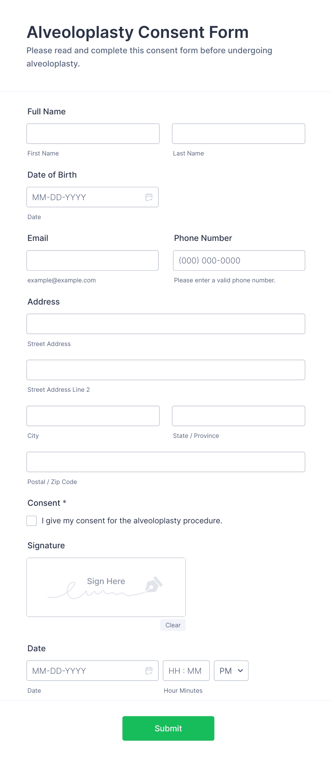This screenshot has height=761, width=332.
Task: Click into the Last Name field
Action: (x=238, y=134)
